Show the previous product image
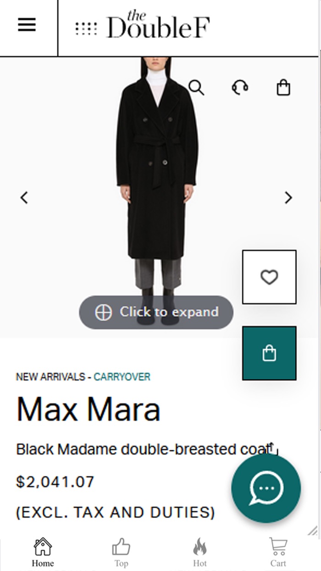321x571 pixels. click(24, 197)
